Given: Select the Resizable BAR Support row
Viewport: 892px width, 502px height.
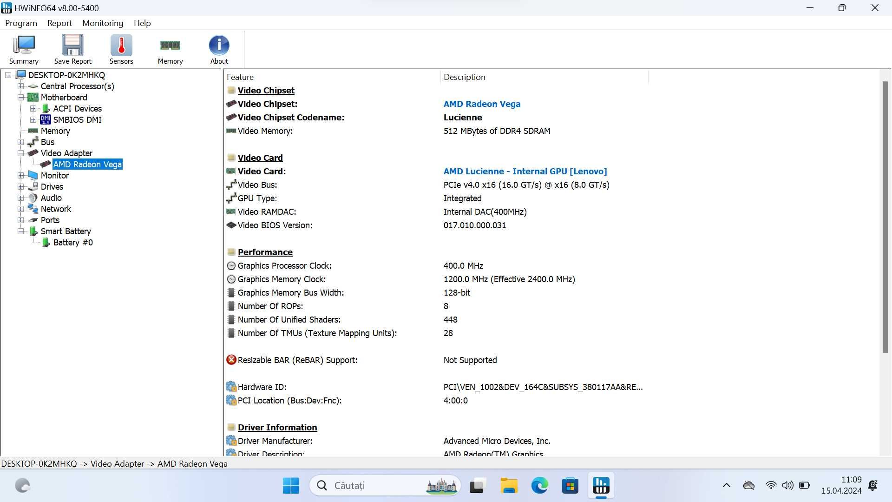Looking at the screenshot, I should [x=437, y=360].
